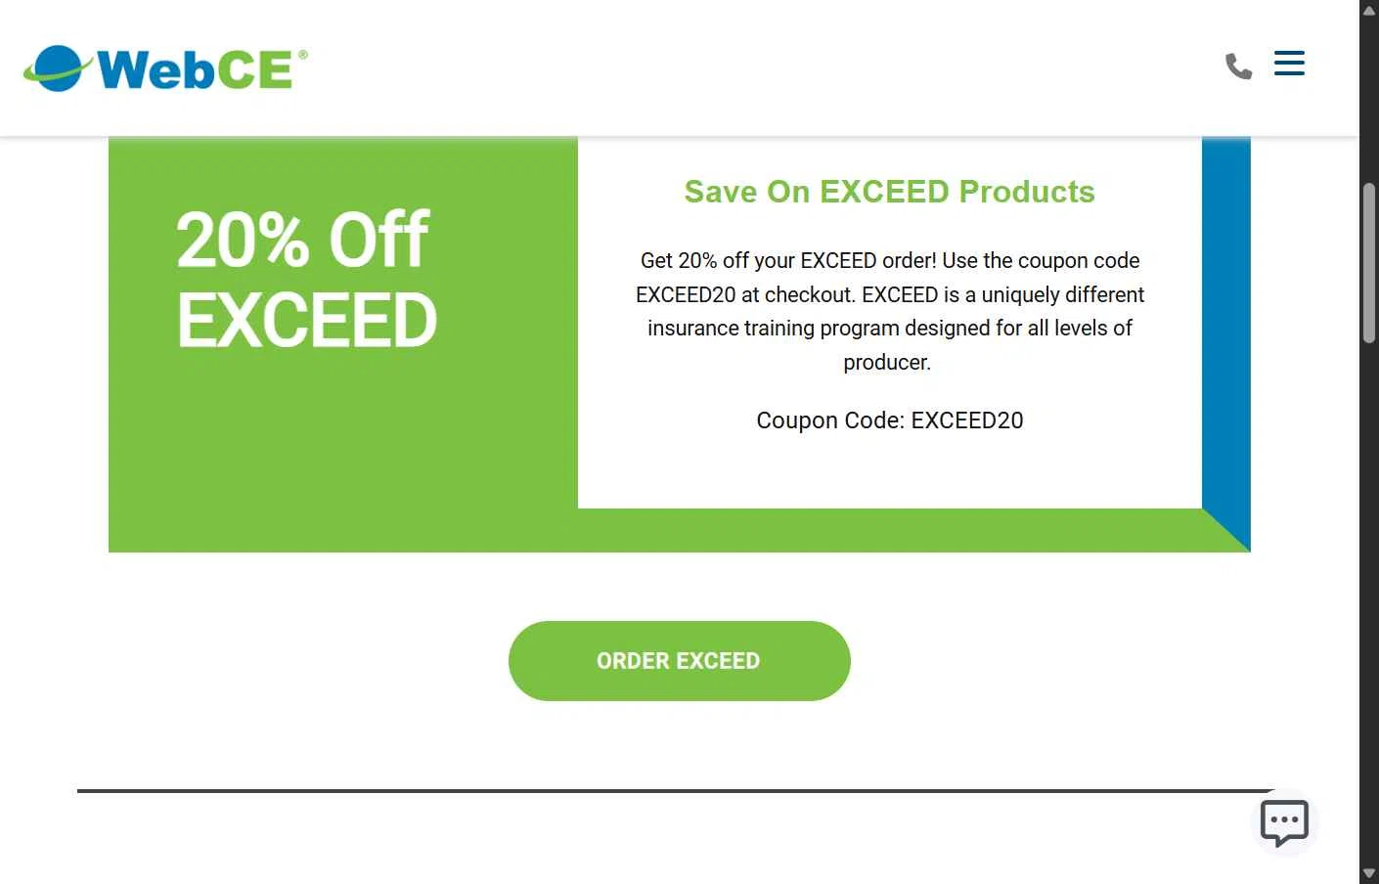Click the "20% Off EXCEED" banner headline

[x=306, y=280]
